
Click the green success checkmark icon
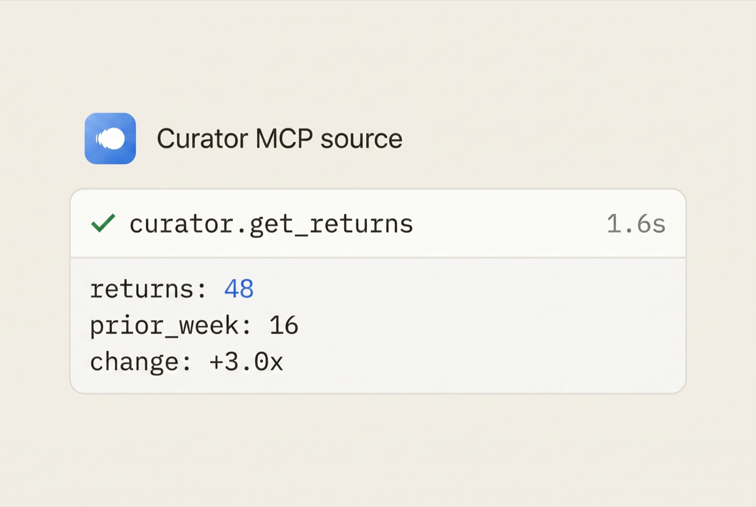point(103,223)
